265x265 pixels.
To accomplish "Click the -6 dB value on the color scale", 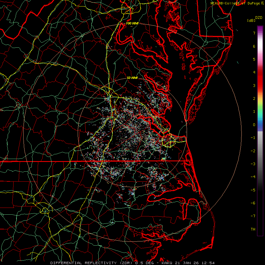I will (253, 203).
